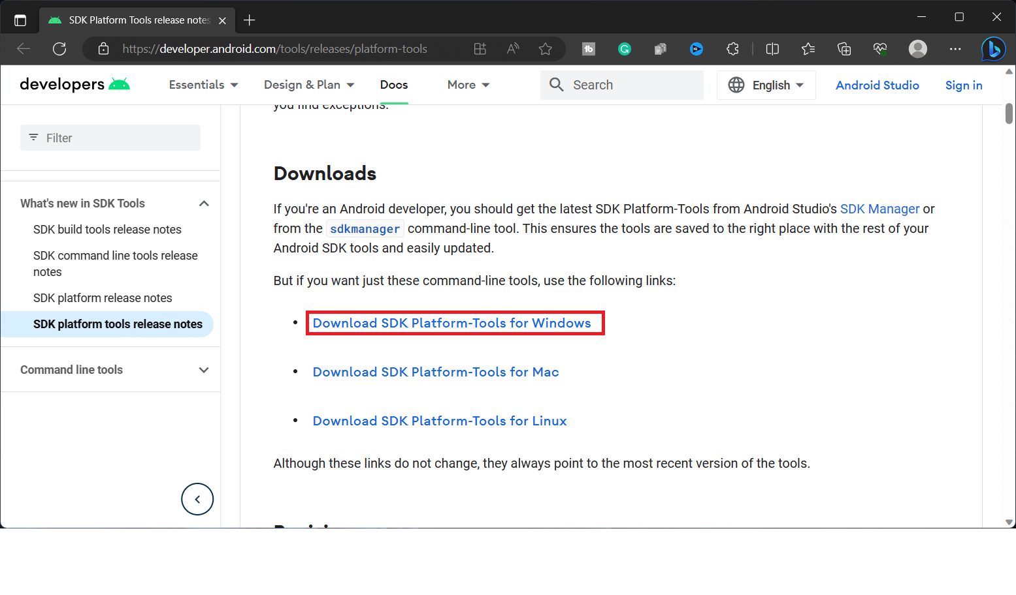Image resolution: width=1016 pixels, height=595 pixels.
Task: Open the Android Studio link
Action: [877, 85]
